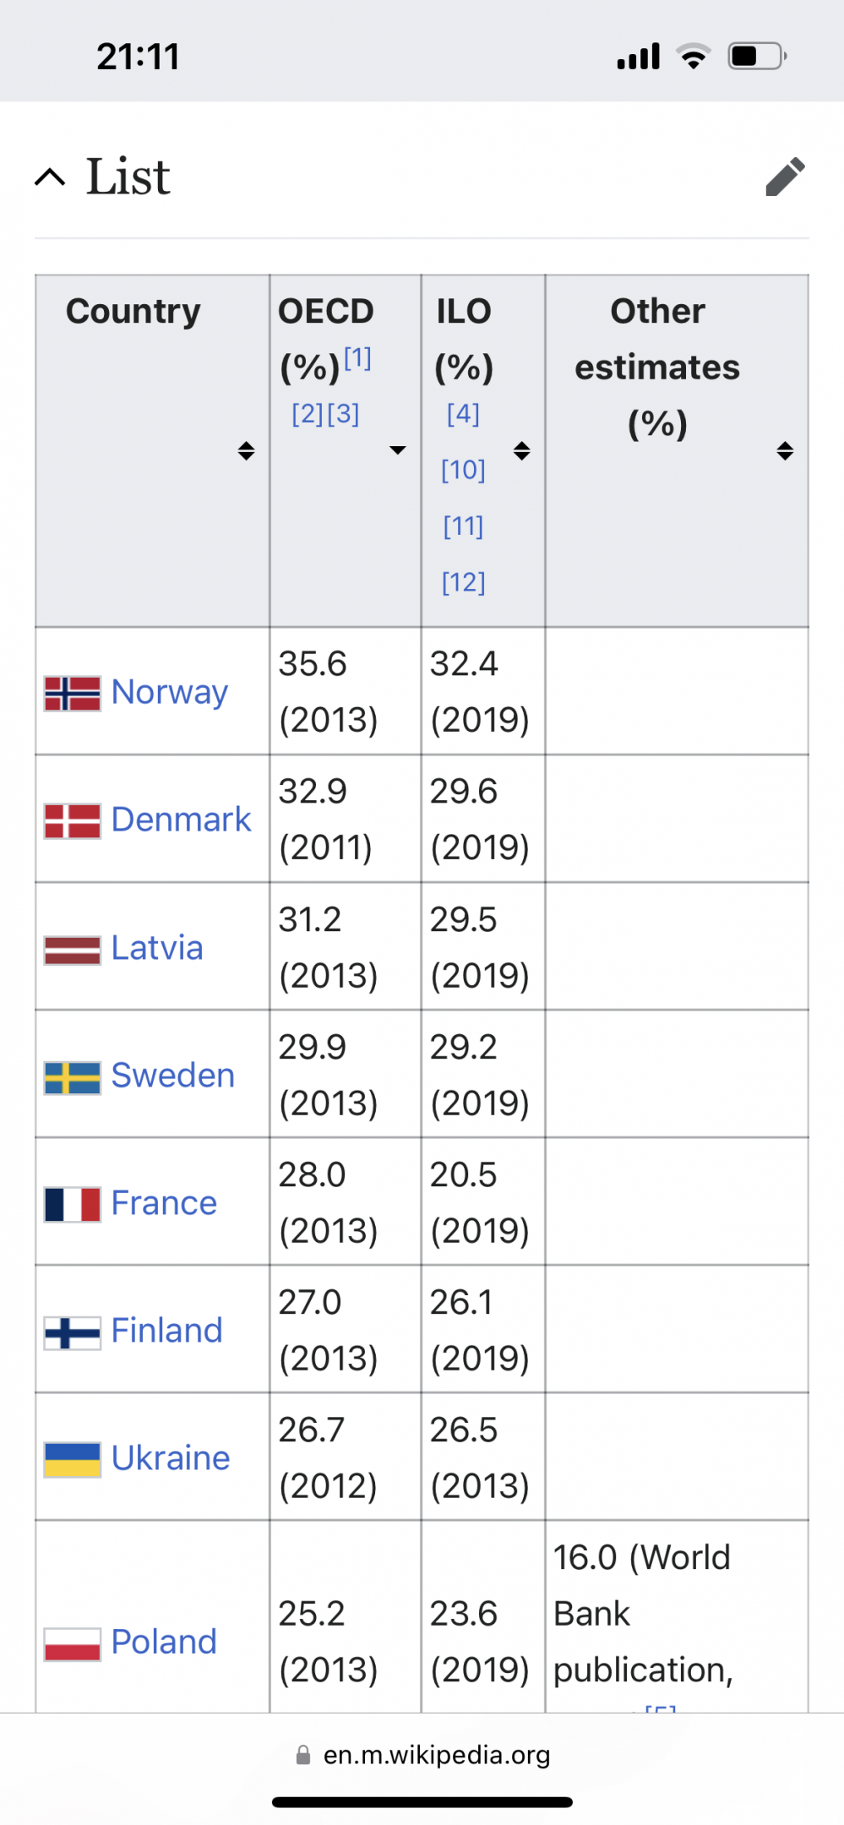Sort table by Country column
This screenshot has height=1825, width=844.
(246, 450)
